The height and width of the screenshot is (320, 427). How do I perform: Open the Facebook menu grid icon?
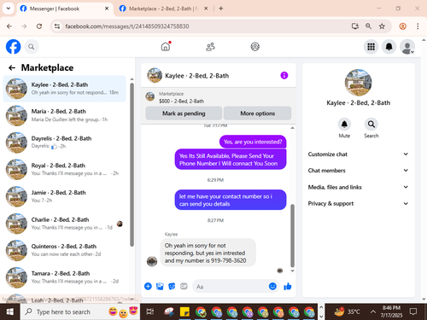[x=371, y=47]
